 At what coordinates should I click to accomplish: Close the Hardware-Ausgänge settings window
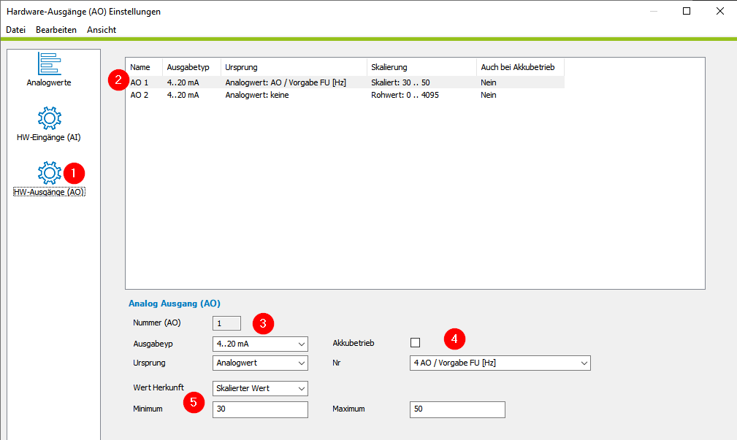720,11
